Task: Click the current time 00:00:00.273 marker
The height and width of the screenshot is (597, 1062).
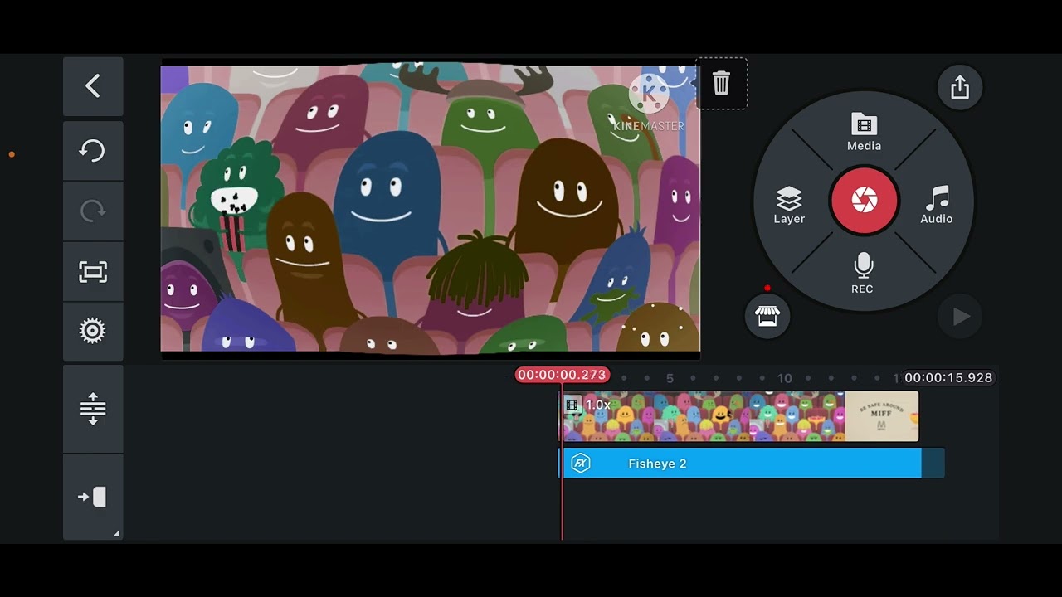Action: point(562,376)
